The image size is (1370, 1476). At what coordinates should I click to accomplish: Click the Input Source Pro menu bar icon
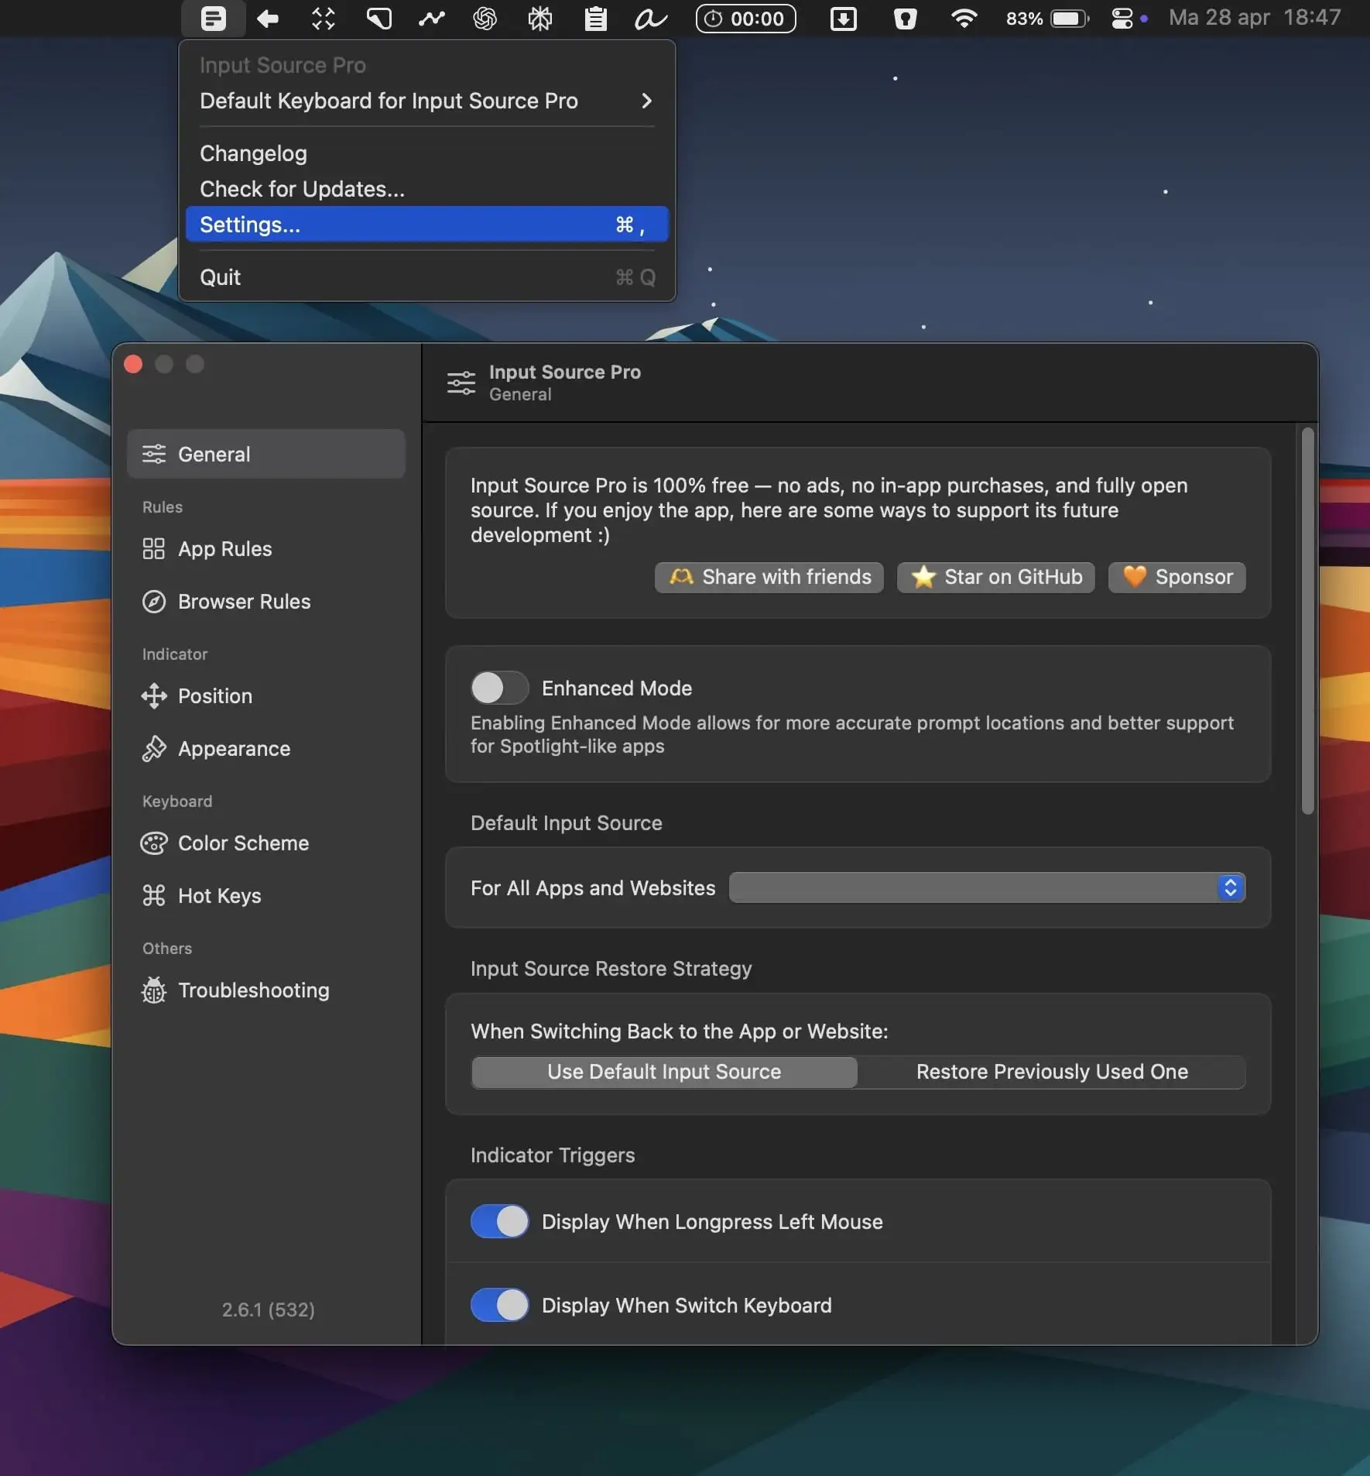click(x=213, y=19)
